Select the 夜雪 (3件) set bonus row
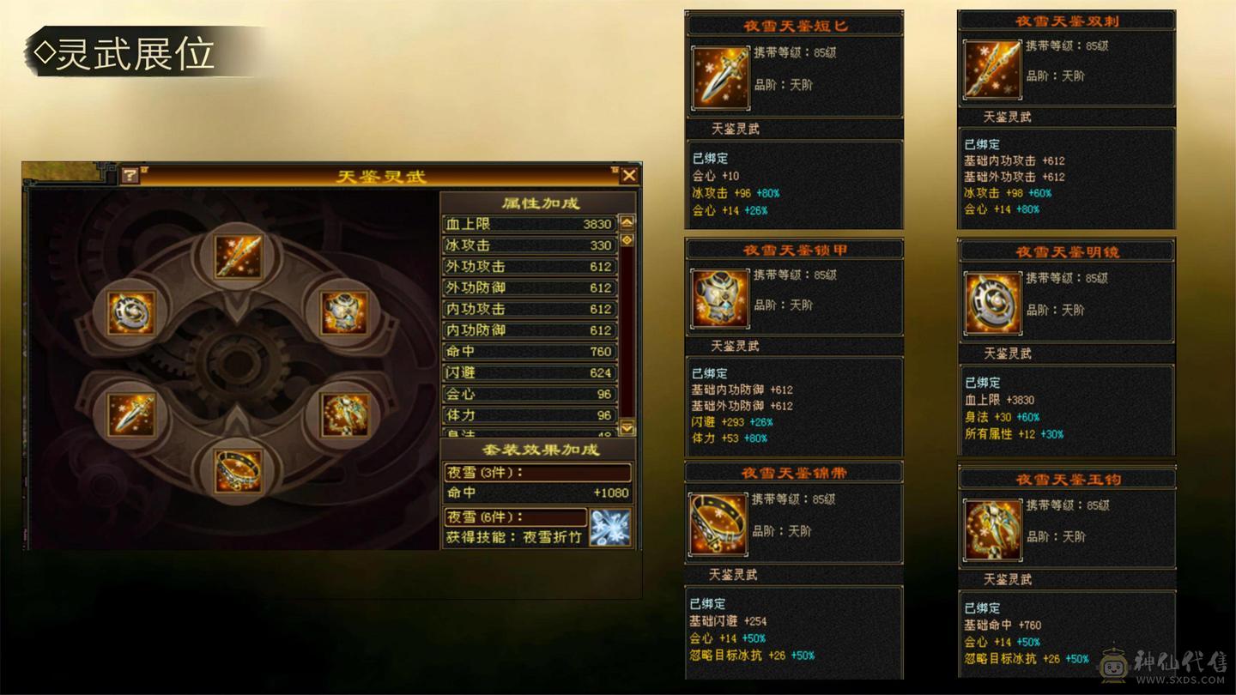This screenshot has height=695, width=1236. (x=538, y=473)
